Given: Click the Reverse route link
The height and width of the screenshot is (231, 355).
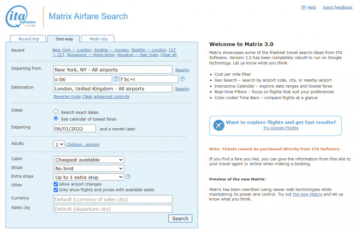Looking at the screenshot, I should click(67, 96).
